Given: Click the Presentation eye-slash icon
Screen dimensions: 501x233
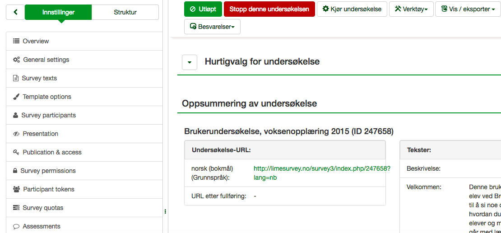Looking at the screenshot, I should tap(16, 134).
